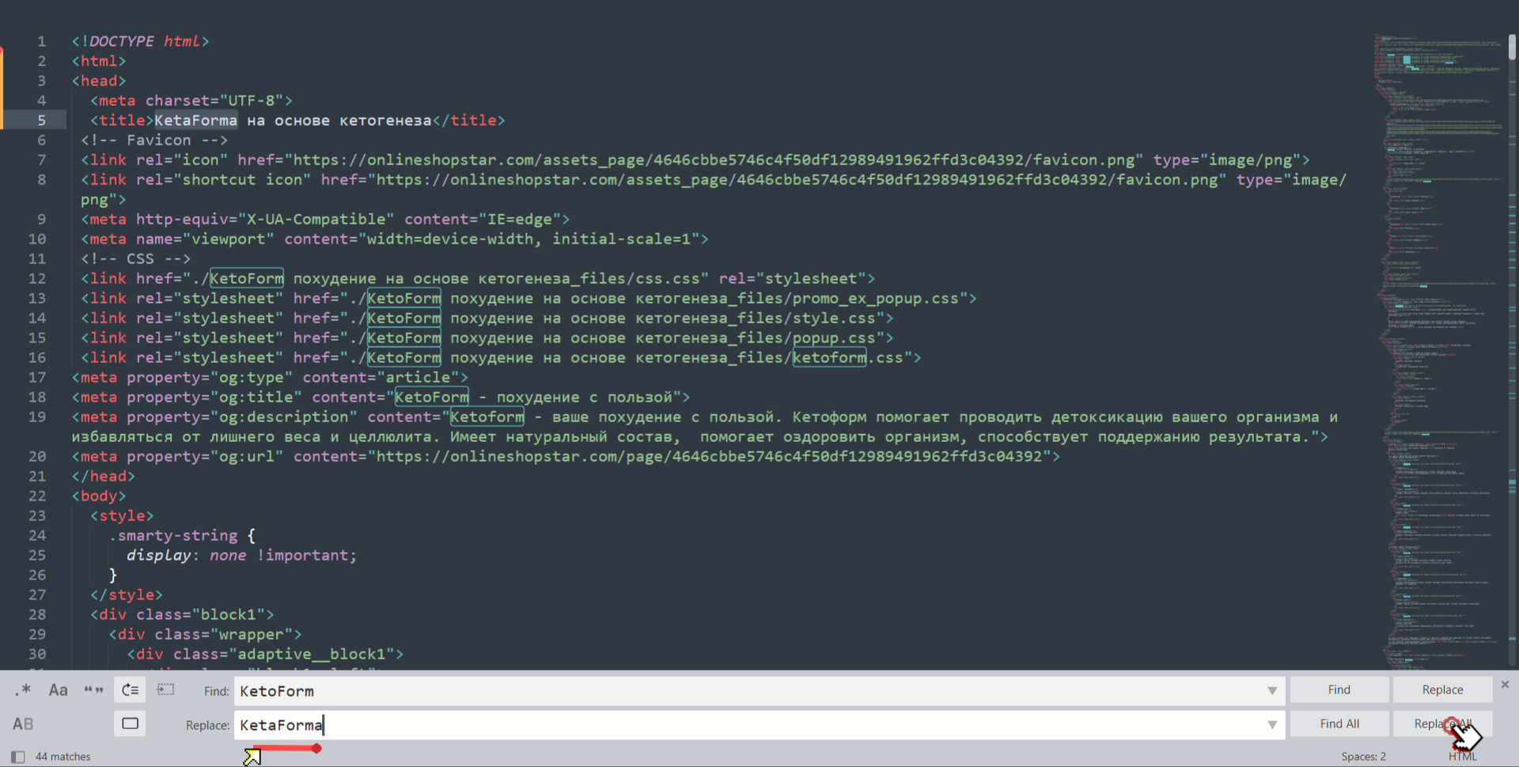
Task: Toggle regular expression search mode
Action: coord(23,690)
